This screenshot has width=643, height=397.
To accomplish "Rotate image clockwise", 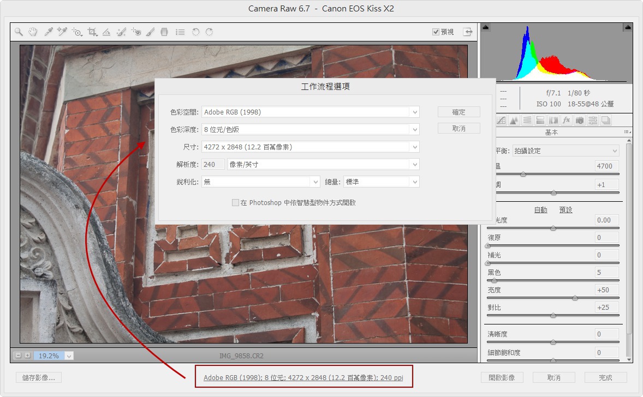I will click(x=209, y=32).
